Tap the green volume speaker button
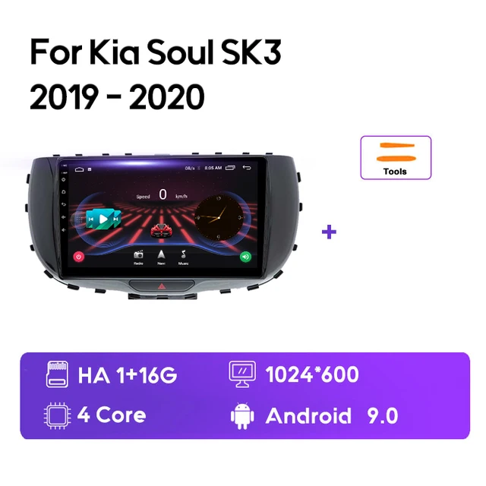486x486 pixels. (x=245, y=257)
